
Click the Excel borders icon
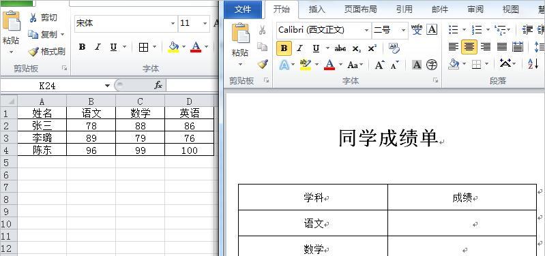point(143,47)
